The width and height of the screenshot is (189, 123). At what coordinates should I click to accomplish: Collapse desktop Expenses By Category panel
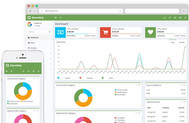point(136,113)
